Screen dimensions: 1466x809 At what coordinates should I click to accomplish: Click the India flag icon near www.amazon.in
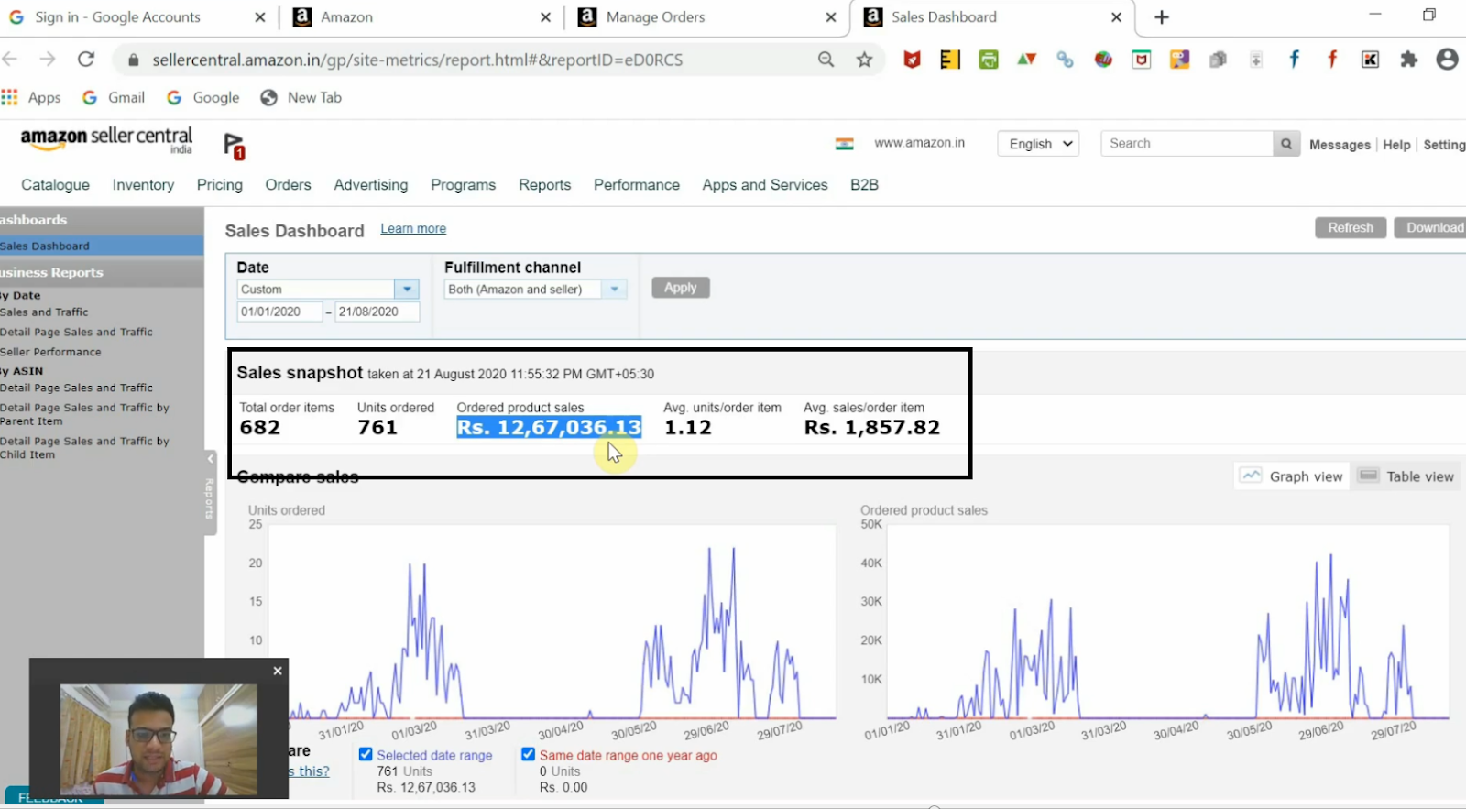(845, 144)
